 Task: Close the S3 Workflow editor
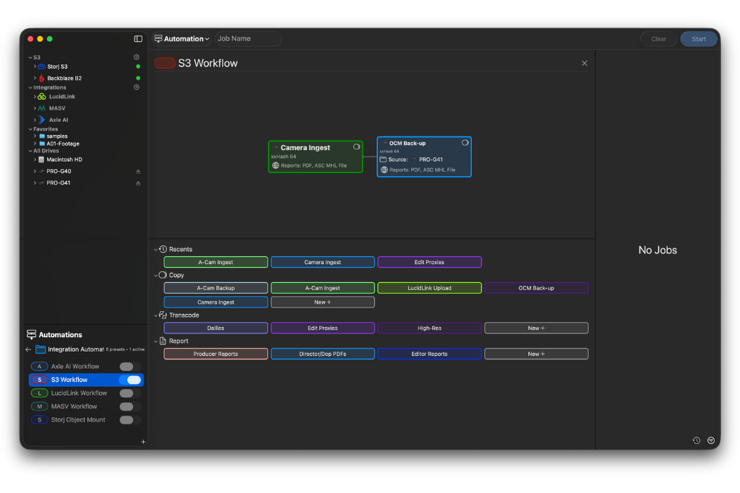tap(585, 64)
